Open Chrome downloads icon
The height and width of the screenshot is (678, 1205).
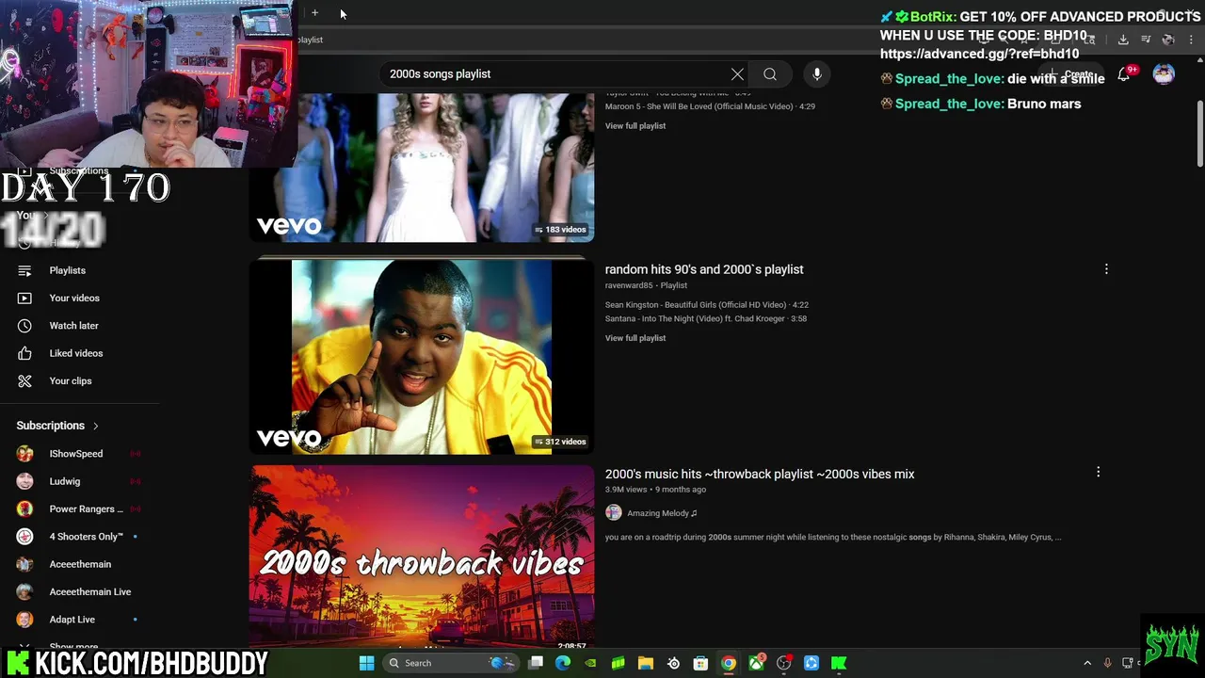click(1123, 40)
